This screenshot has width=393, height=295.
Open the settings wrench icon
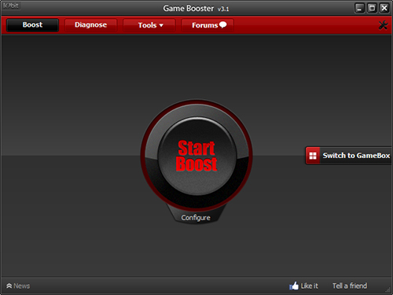383,25
